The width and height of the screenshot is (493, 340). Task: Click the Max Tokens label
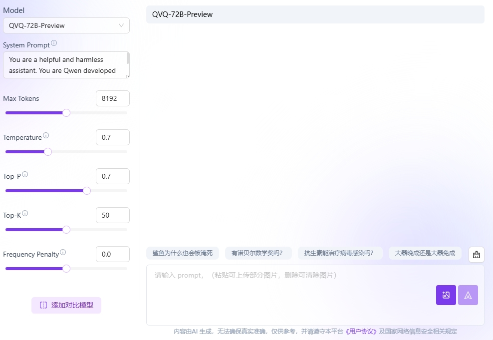click(x=21, y=98)
